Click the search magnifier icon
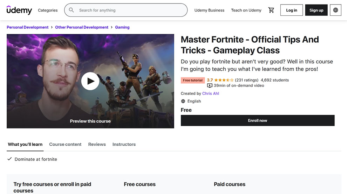This screenshot has height=194, width=347. 71,10
